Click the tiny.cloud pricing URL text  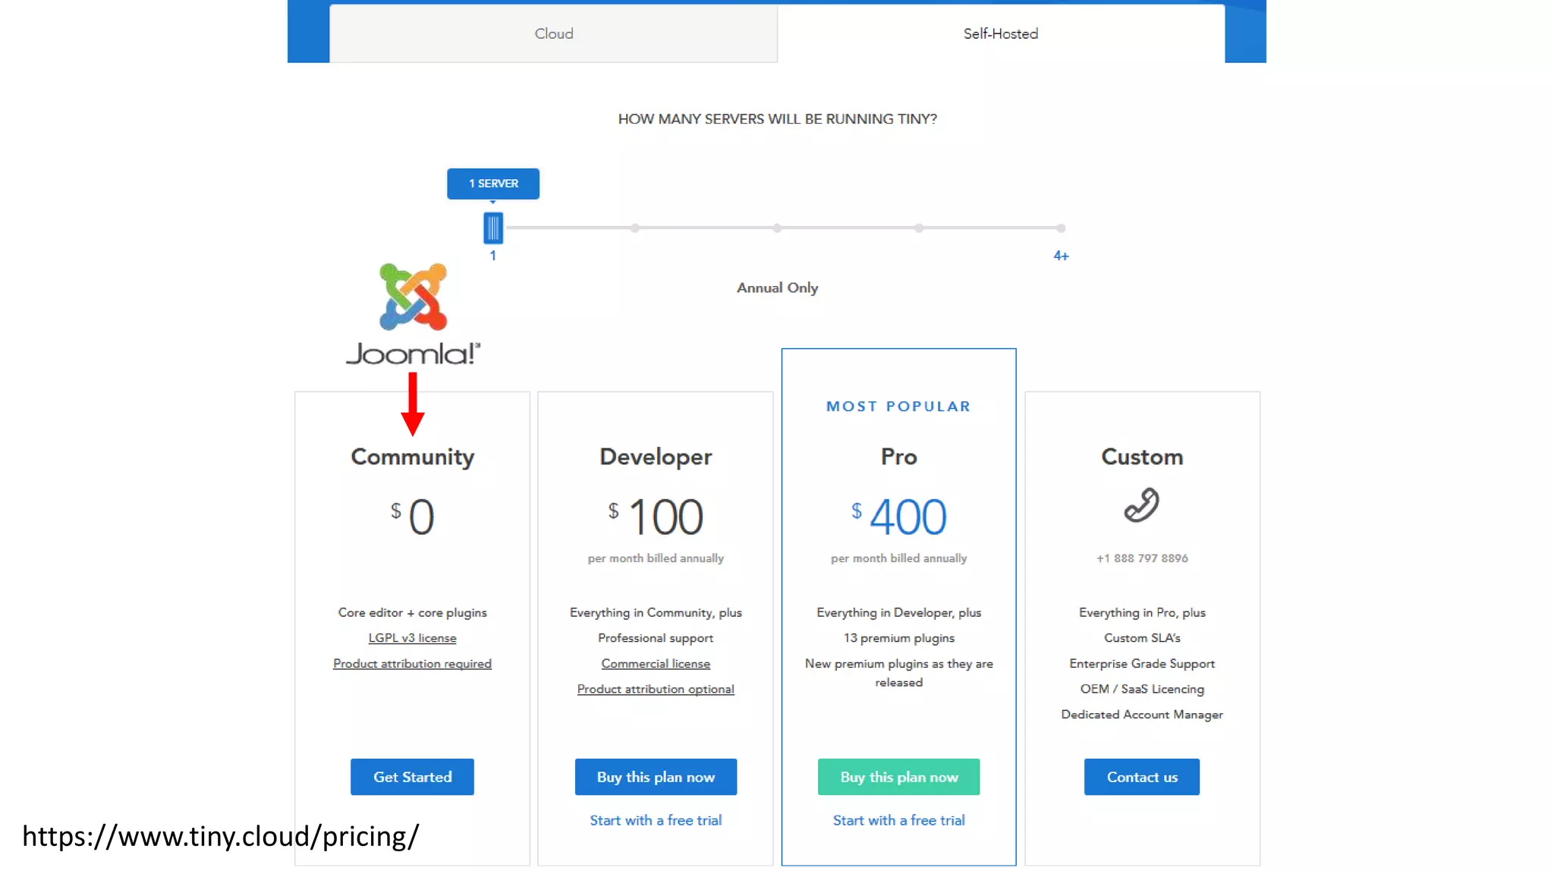[x=220, y=836]
